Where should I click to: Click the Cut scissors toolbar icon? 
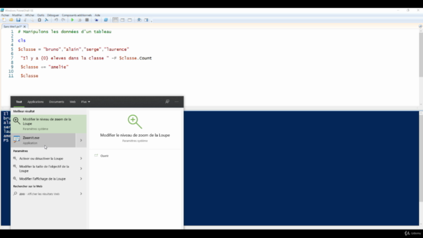point(25,20)
